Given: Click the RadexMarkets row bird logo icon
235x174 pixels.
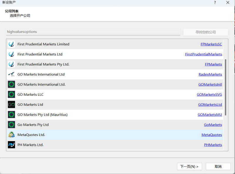Looking at the screenshot, I should click(11, 74).
